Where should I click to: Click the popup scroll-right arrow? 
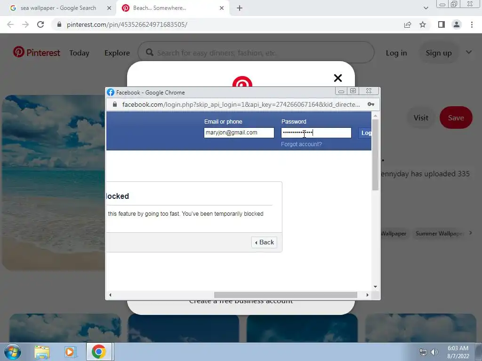point(367,295)
